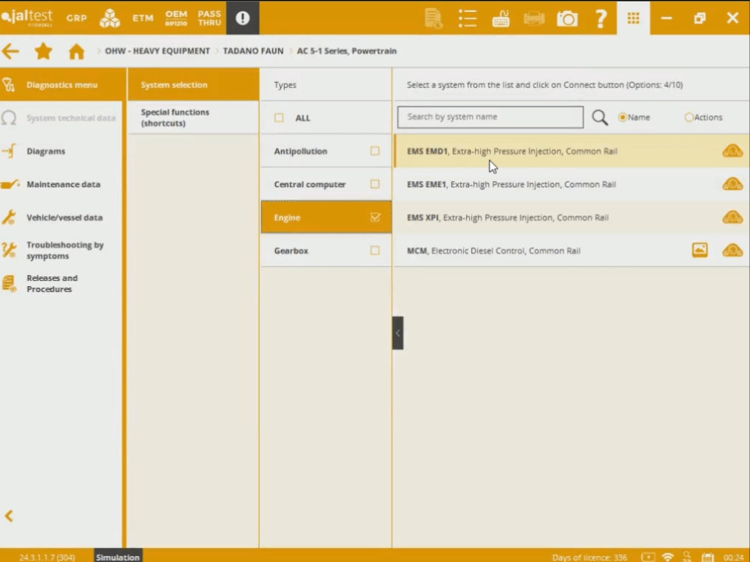Go to home icon
The image size is (750, 562).
(76, 51)
